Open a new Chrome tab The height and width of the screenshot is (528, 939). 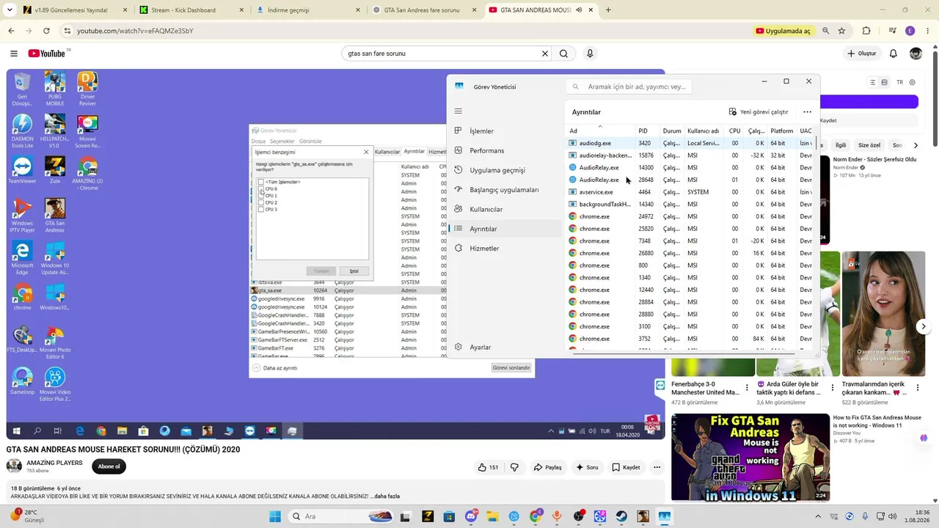pos(608,10)
